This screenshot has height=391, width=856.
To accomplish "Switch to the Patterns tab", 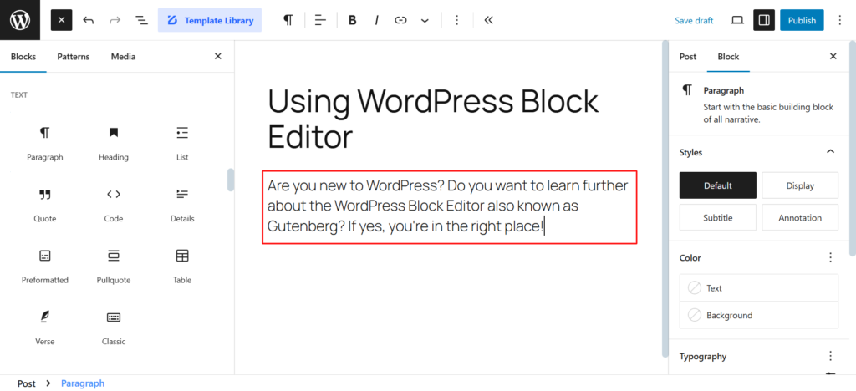I will (x=73, y=57).
